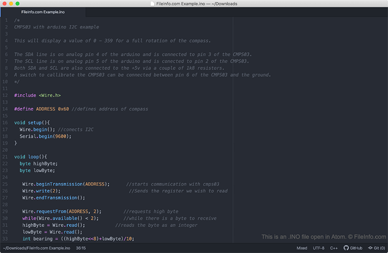Viewport: 388px width, 253px height.
Task: Click comment '//Sends the register we wish to read'
Action: [178, 191]
